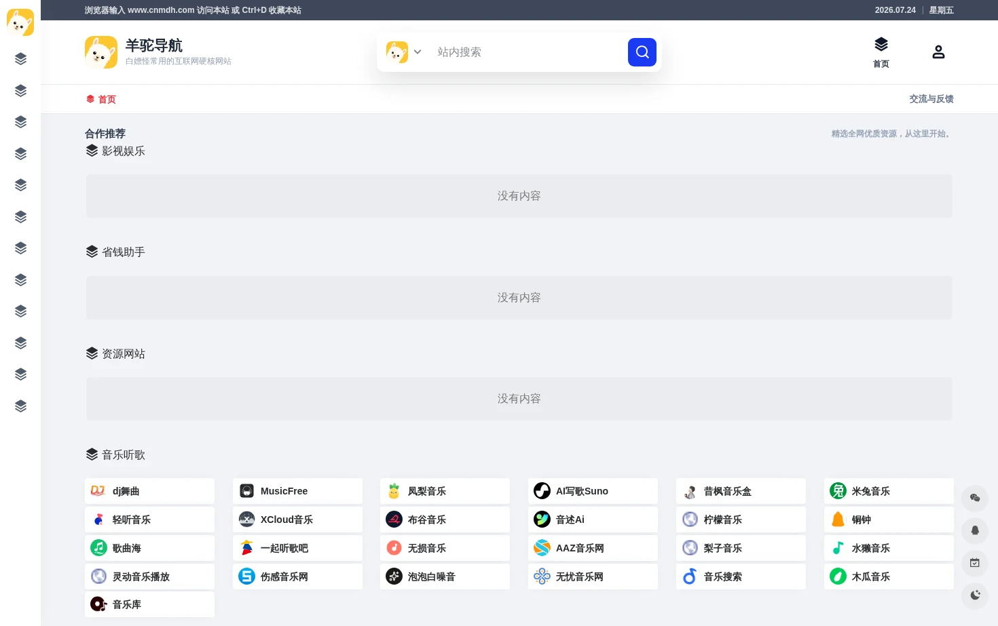Open the MusicFree site card
This screenshot has height=626, width=998.
(x=297, y=491)
